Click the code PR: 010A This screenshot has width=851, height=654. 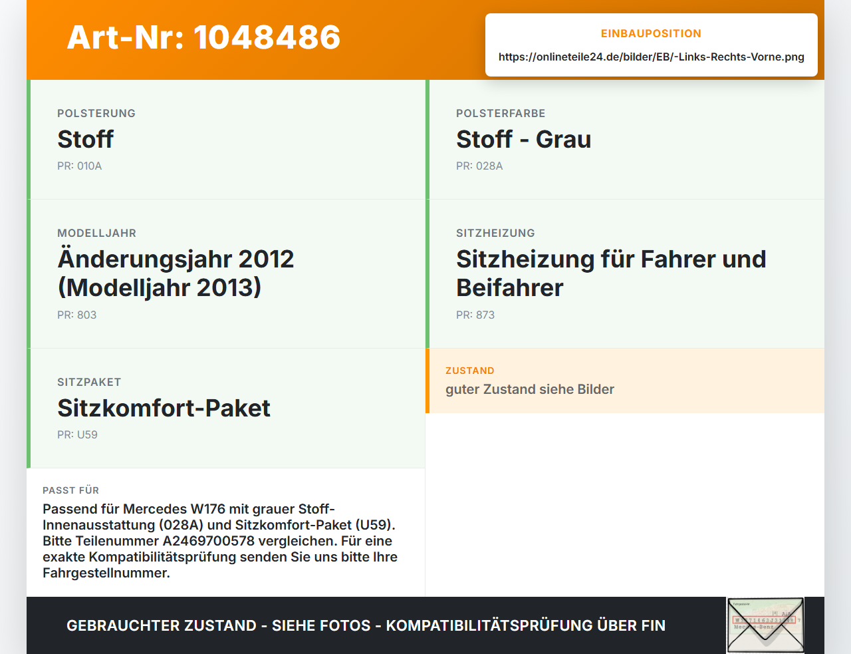79,166
